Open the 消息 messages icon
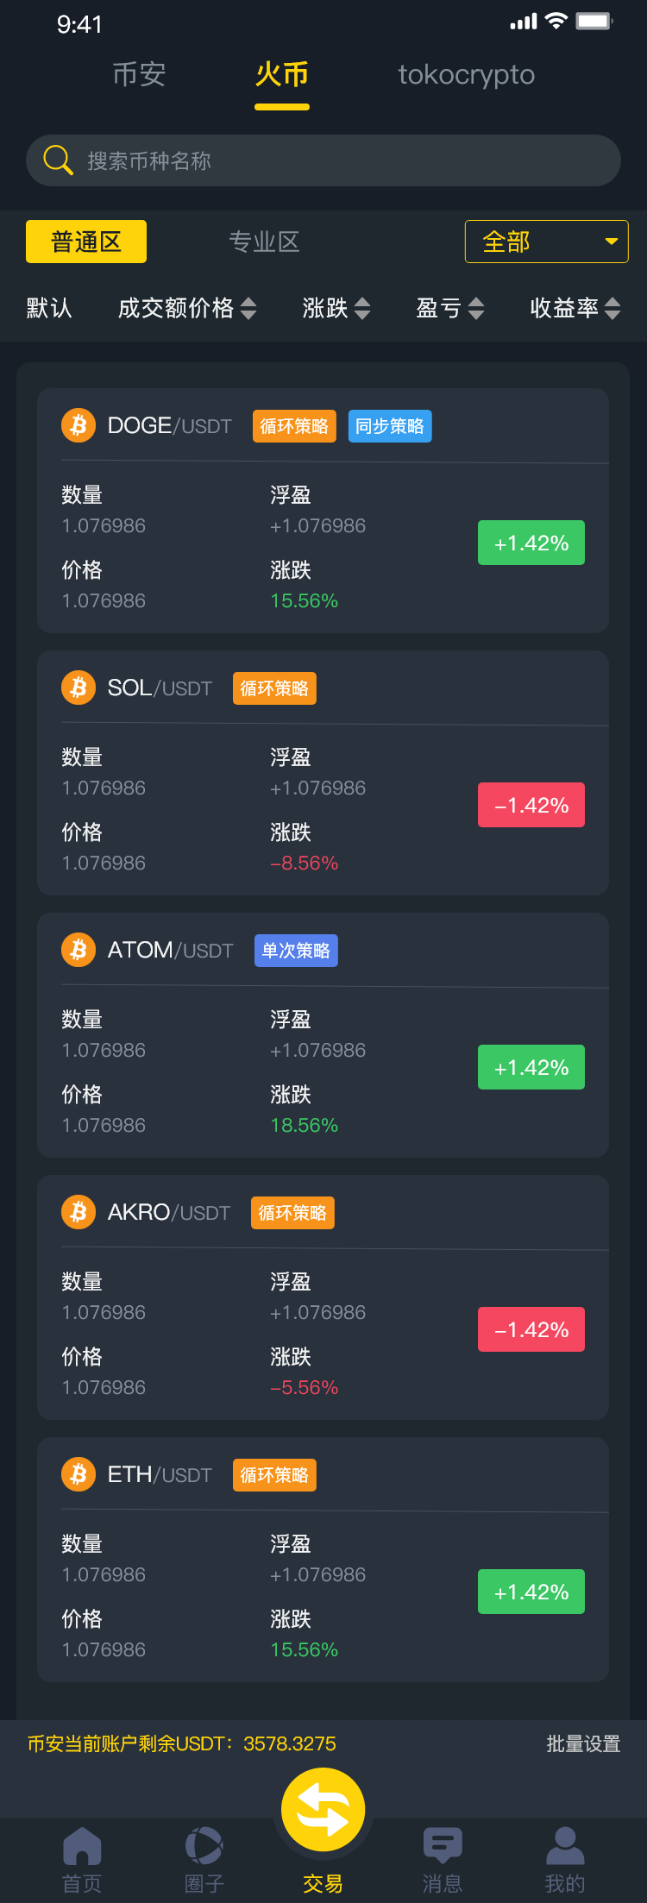The height and width of the screenshot is (1903, 647). pyautogui.click(x=443, y=1848)
